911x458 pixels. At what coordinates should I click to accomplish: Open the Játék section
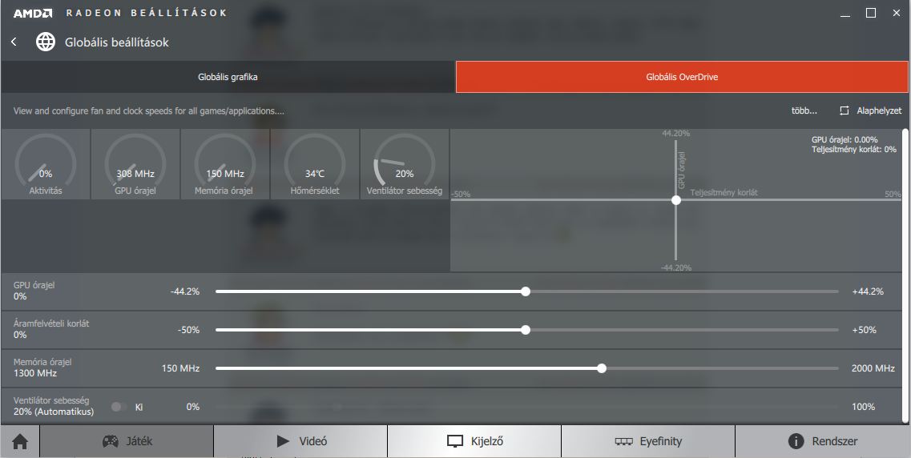pyautogui.click(x=127, y=441)
